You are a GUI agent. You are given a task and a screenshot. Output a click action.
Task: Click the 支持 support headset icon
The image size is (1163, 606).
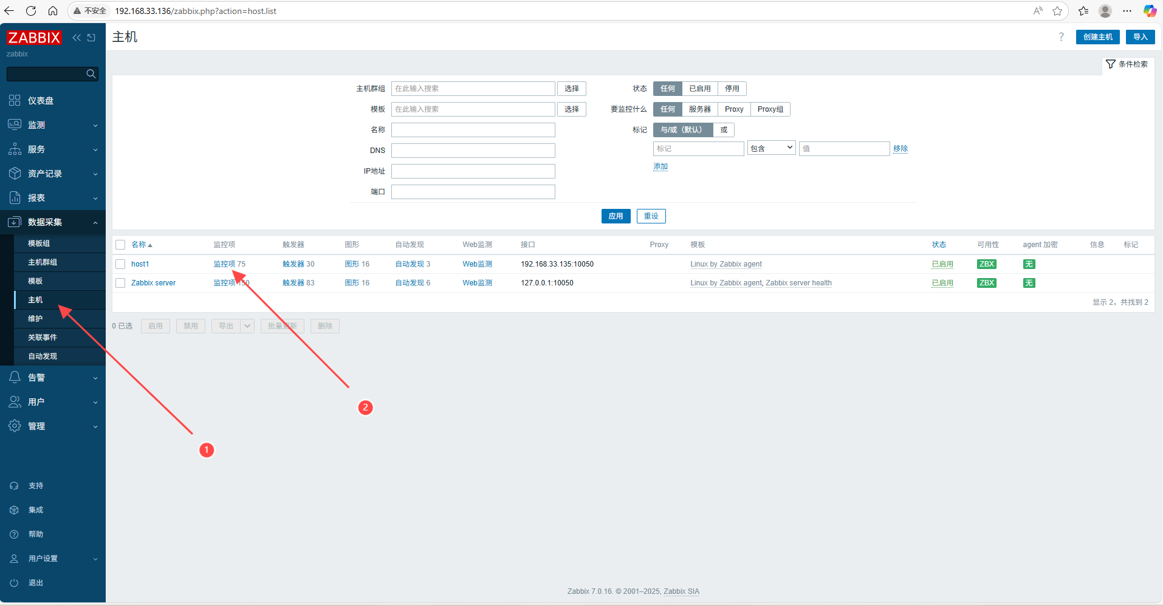pos(14,486)
